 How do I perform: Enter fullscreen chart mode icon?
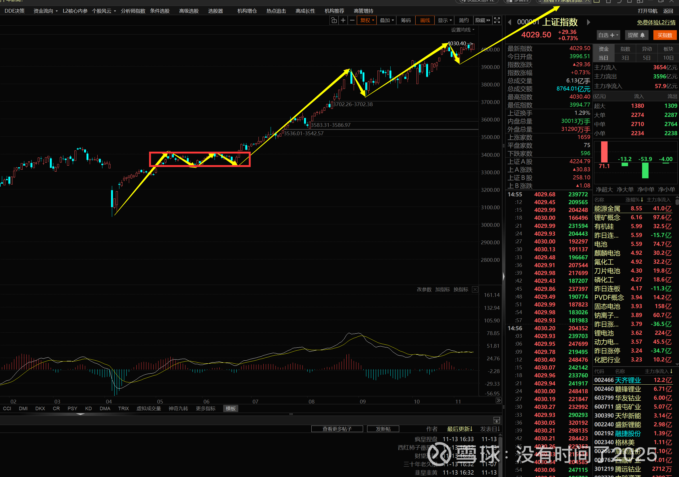click(x=497, y=20)
